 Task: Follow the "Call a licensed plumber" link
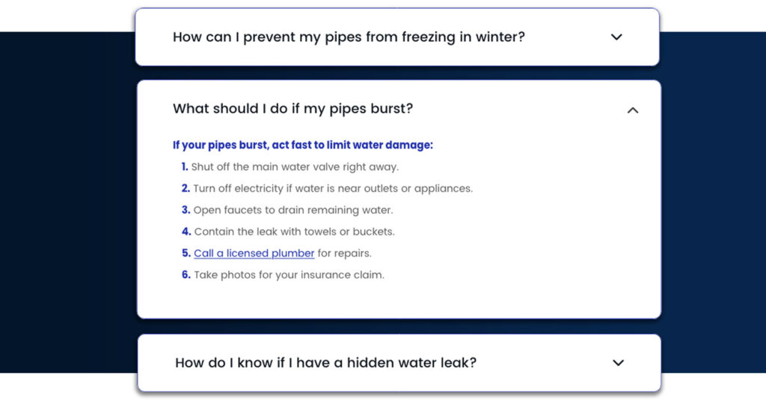254,253
